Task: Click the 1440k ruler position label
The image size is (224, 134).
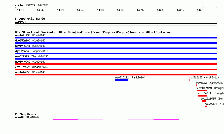Action: [x=161, y=10]
